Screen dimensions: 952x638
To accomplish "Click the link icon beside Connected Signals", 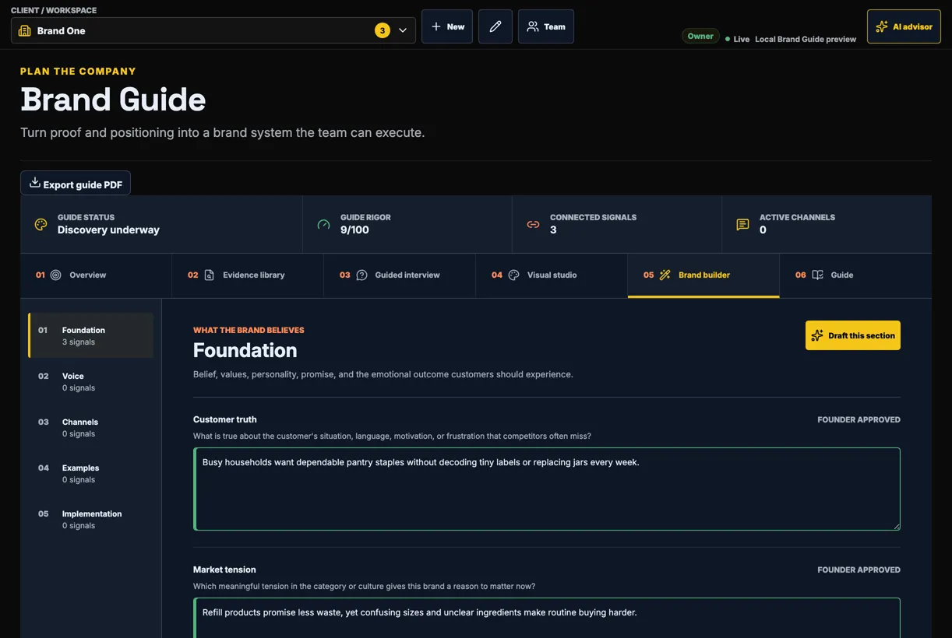I will (534, 224).
